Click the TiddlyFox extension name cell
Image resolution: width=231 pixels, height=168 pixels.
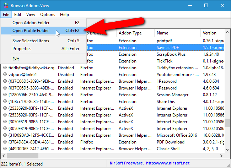tap(177, 68)
